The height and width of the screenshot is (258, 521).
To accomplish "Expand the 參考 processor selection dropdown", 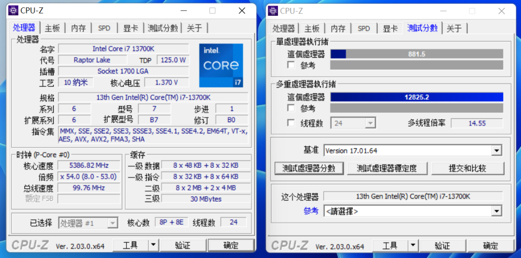I will tap(496, 211).
